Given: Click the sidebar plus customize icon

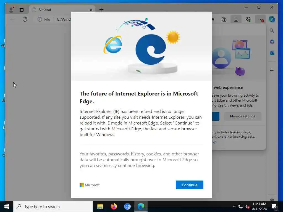Looking at the screenshot, I should (272, 70).
